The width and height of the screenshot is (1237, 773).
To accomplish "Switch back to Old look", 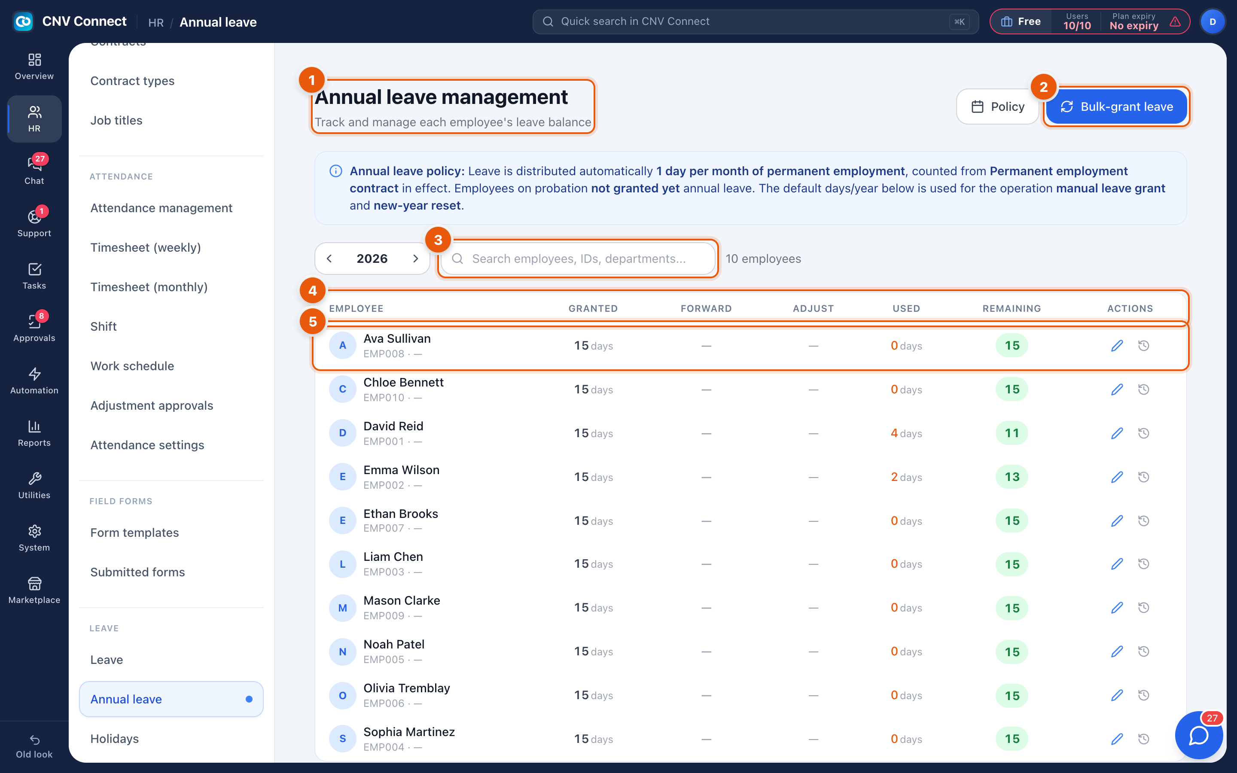I will click(34, 746).
